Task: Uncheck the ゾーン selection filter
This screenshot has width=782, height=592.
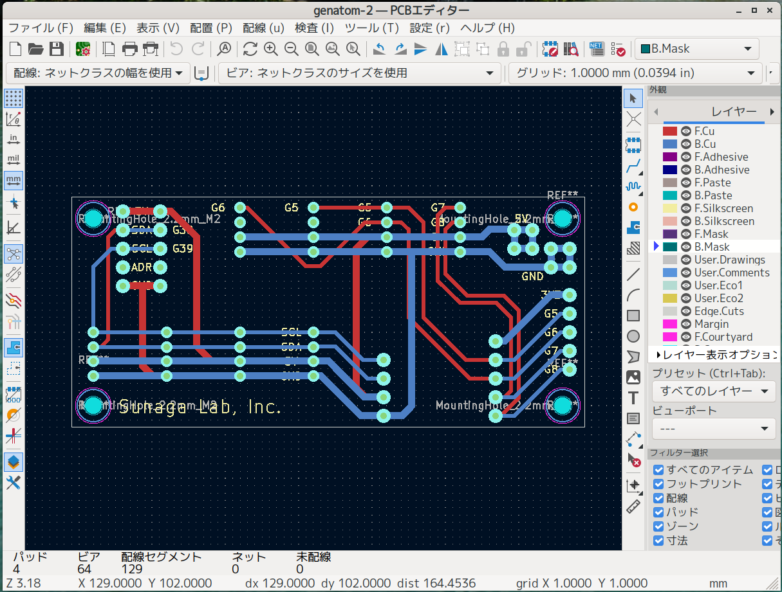Action: click(658, 526)
